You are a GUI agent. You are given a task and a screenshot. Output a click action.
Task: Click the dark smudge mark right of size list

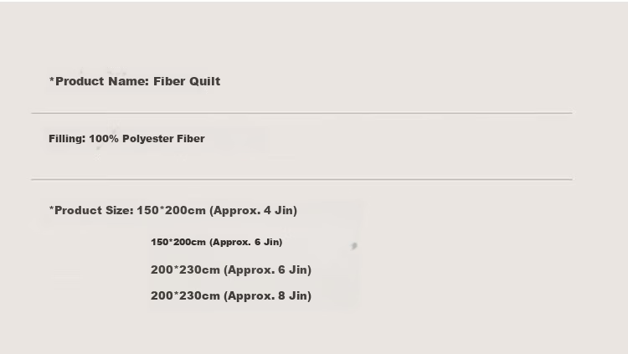pyautogui.click(x=354, y=246)
